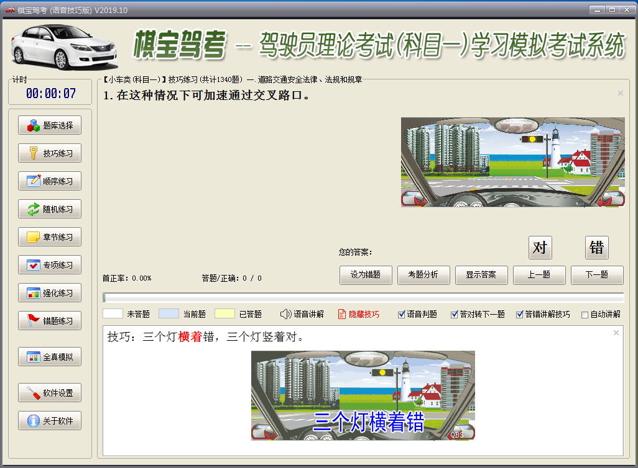Click the app car icon in title bar
Screen dimensions: 638x468
(x=10, y=10)
